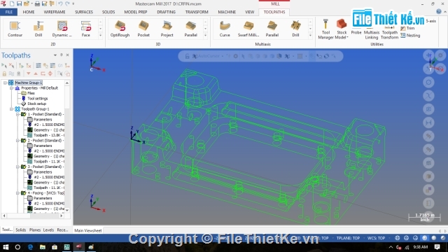Viewport: 448px width, 252px height.
Task: Expand the 3D toolpath gallery
Action: pos(205,36)
